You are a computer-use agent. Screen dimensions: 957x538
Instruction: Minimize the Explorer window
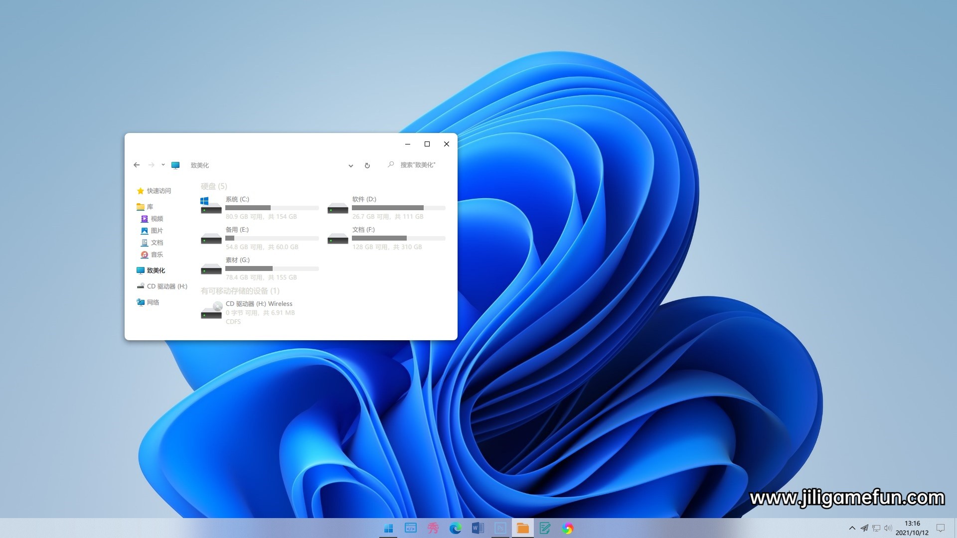[408, 144]
